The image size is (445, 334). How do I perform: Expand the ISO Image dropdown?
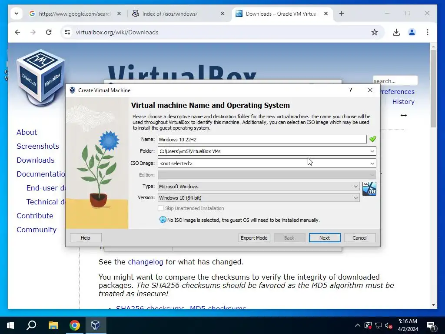pyautogui.click(x=372, y=164)
